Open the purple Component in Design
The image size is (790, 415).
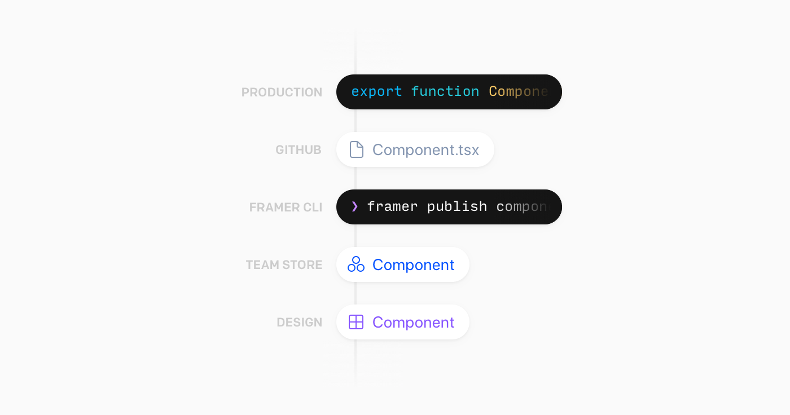[413, 322]
